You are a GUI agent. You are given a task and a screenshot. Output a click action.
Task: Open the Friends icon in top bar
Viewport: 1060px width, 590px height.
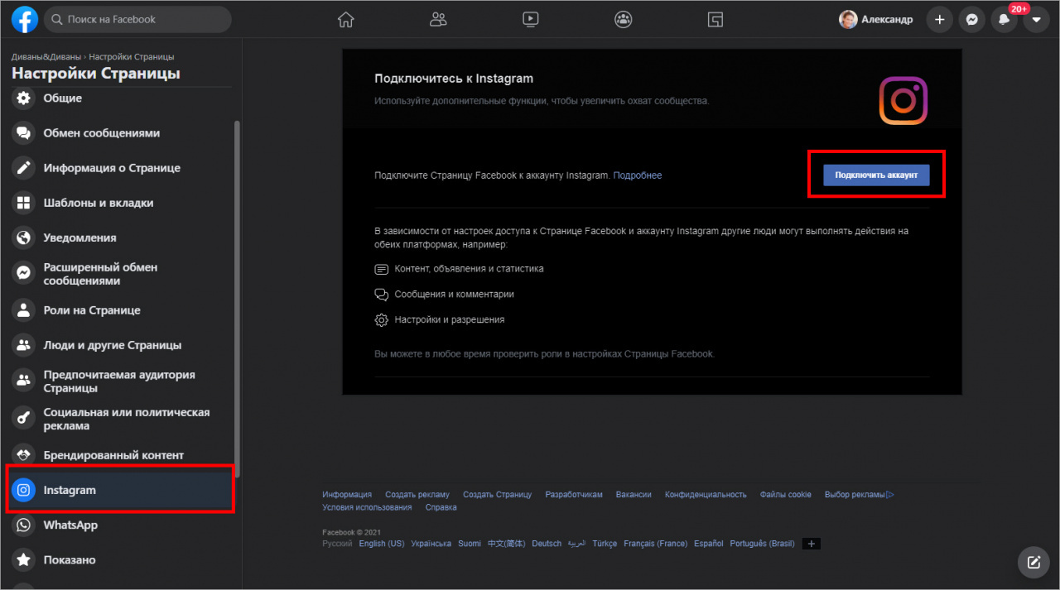[438, 20]
